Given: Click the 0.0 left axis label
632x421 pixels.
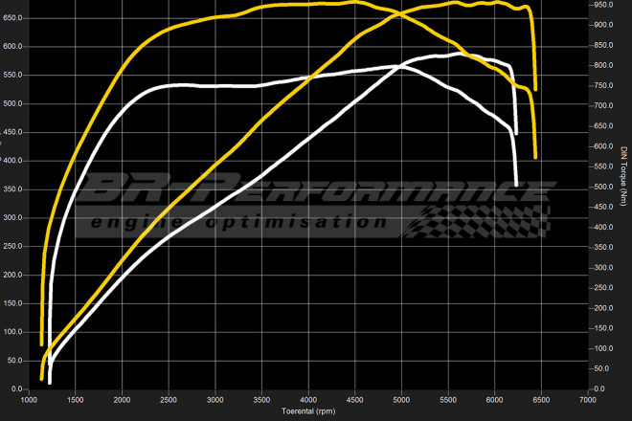Looking at the screenshot, I should [x=17, y=388].
